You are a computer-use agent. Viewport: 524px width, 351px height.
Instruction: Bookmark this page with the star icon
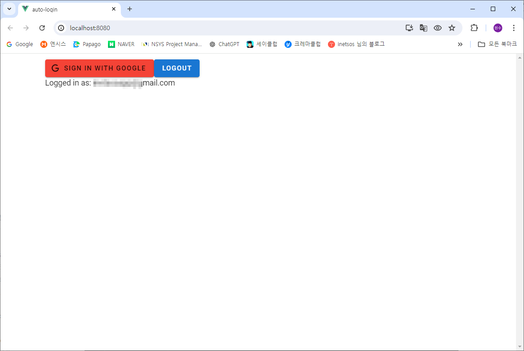pos(452,28)
